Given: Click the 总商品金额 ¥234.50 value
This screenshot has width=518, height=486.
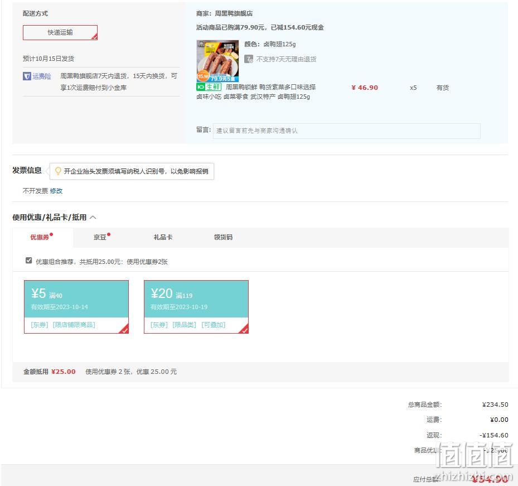Looking at the screenshot, I should (495, 405).
